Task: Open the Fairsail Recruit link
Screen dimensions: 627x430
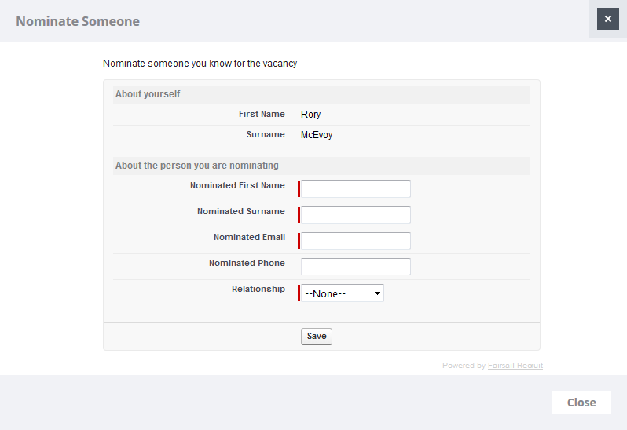Action: pos(515,366)
